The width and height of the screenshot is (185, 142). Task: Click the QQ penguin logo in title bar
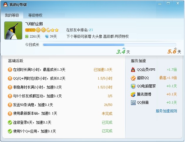point(5,4)
